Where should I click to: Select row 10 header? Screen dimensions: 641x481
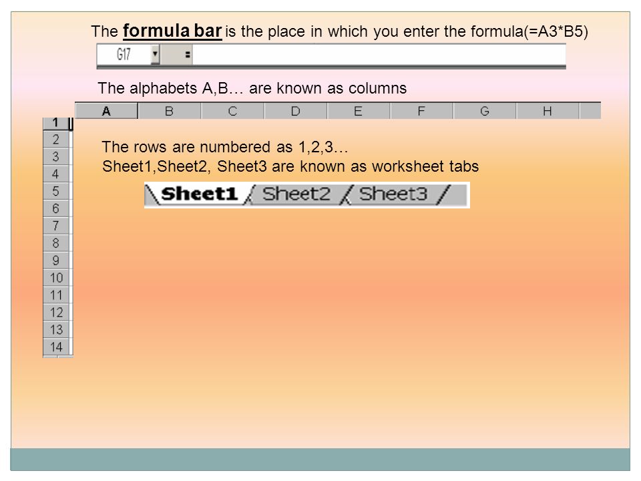(56, 278)
